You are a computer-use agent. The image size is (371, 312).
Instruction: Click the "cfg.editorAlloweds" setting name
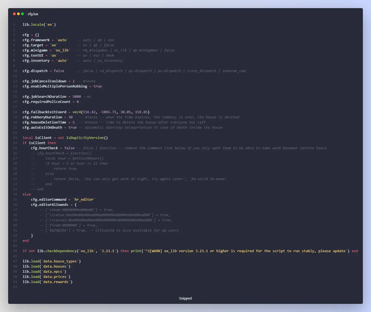coord(50,204)
